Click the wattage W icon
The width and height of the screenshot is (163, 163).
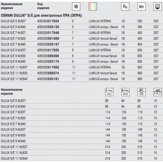76,7
